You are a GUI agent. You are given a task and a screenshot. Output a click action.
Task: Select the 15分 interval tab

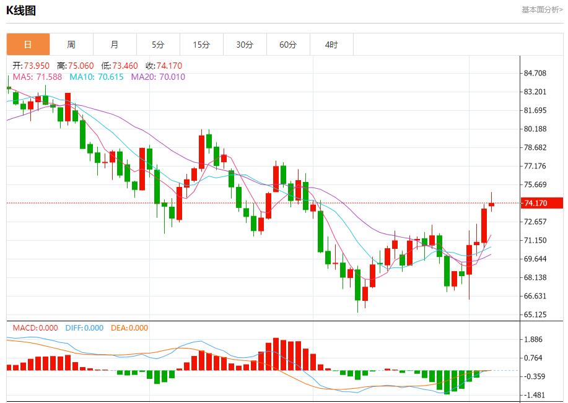201,45
